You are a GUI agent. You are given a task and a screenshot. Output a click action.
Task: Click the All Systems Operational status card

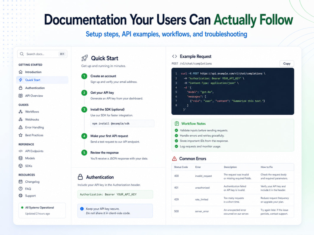point(42,211)
